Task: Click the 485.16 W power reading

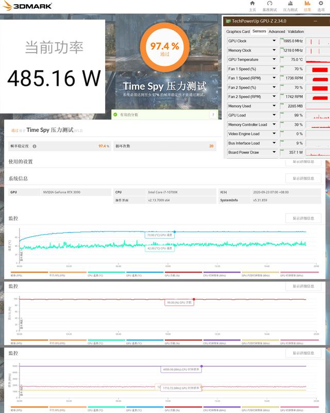Action: click(54, 78)
